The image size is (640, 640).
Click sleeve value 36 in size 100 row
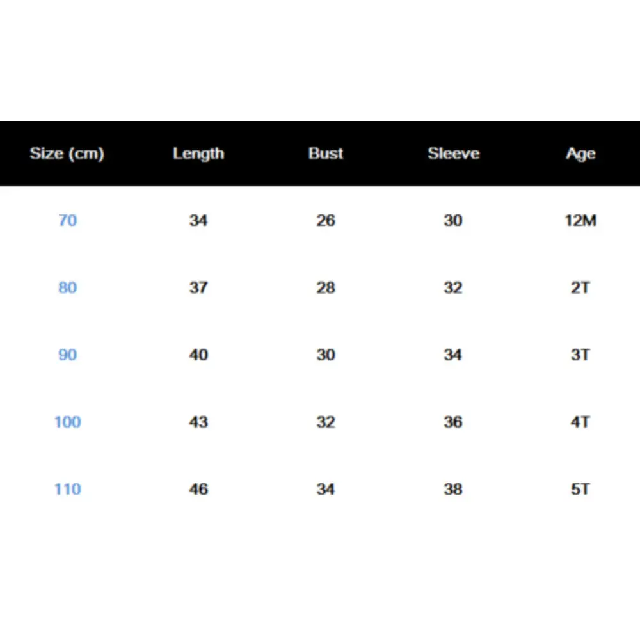click(x=453, y=422)
